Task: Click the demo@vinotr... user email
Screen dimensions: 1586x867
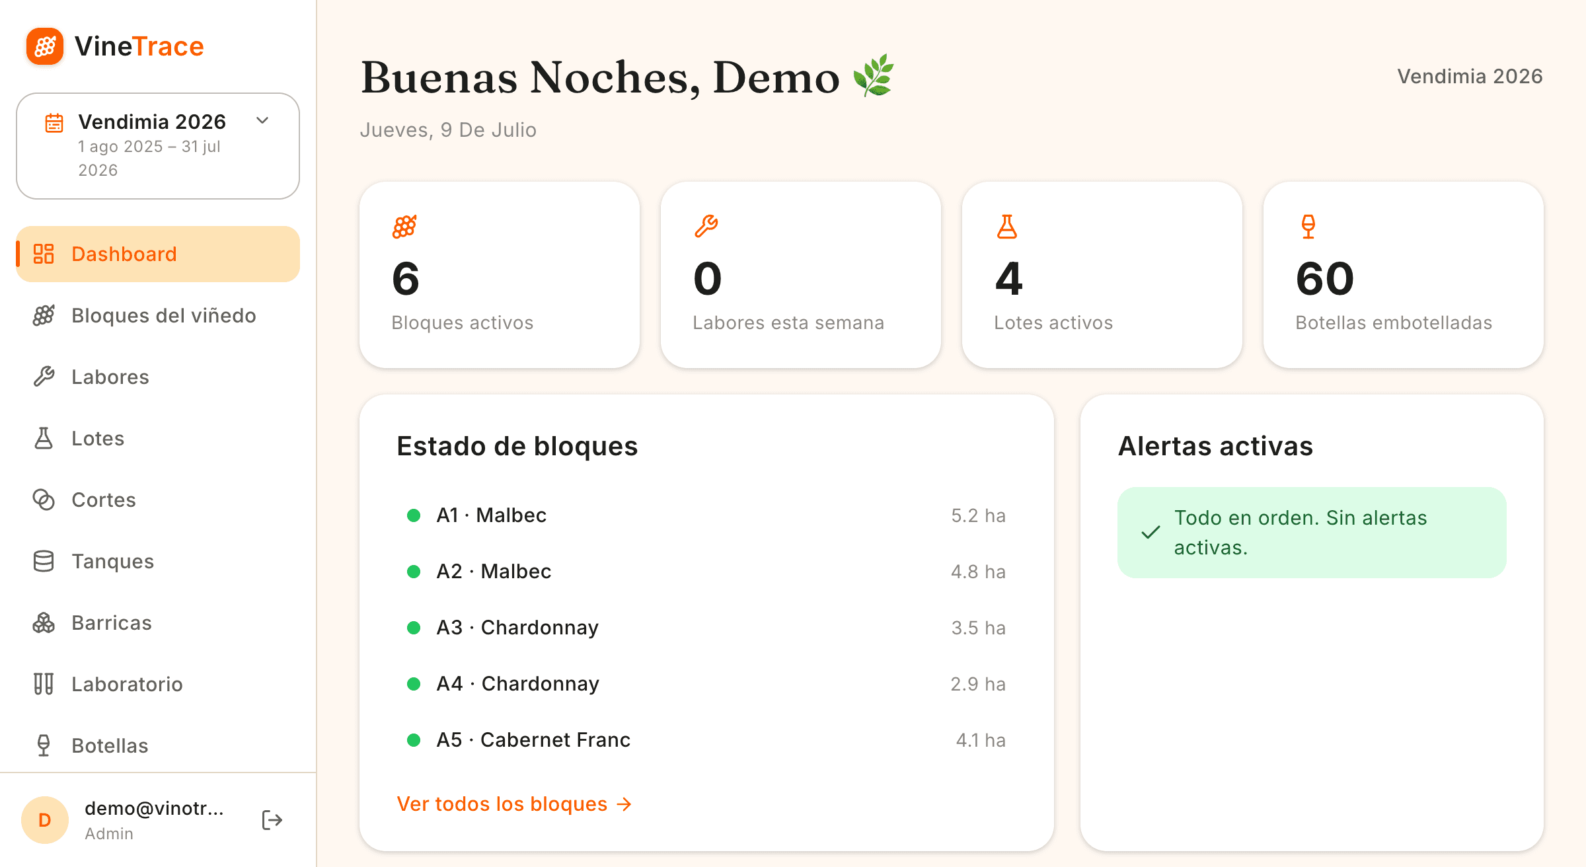Action: 154,808
